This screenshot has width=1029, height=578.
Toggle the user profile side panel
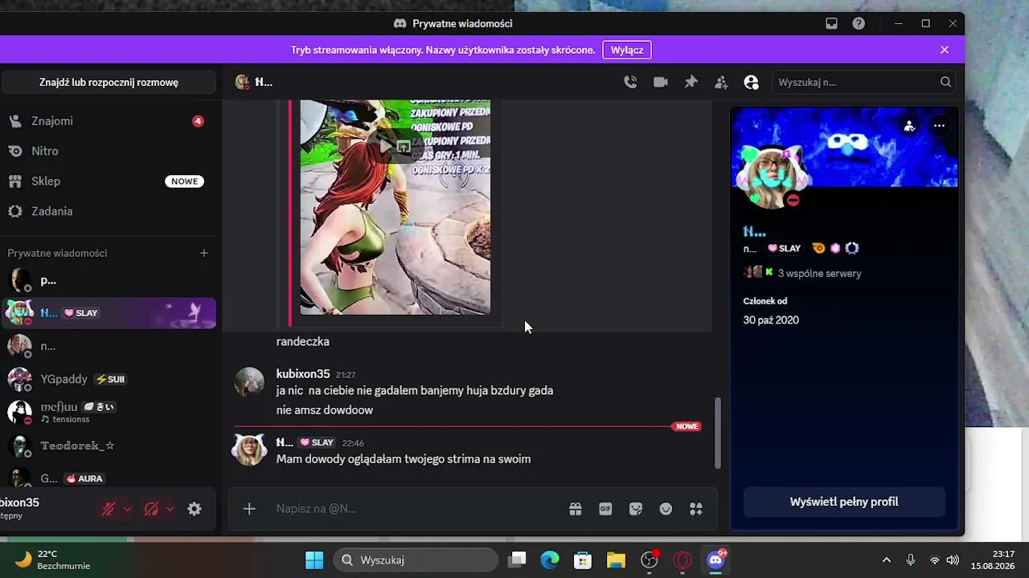752,82
